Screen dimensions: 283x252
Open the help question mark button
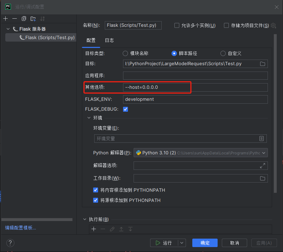pyautogui.click(x=10, y=243)
